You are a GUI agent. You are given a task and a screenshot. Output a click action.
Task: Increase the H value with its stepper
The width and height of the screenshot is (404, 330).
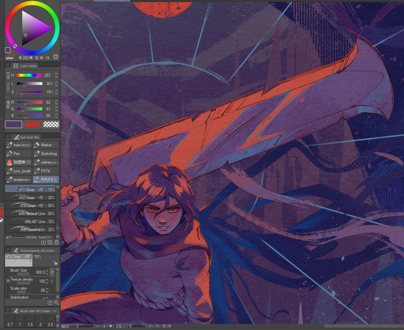click(x=55, y=74)
